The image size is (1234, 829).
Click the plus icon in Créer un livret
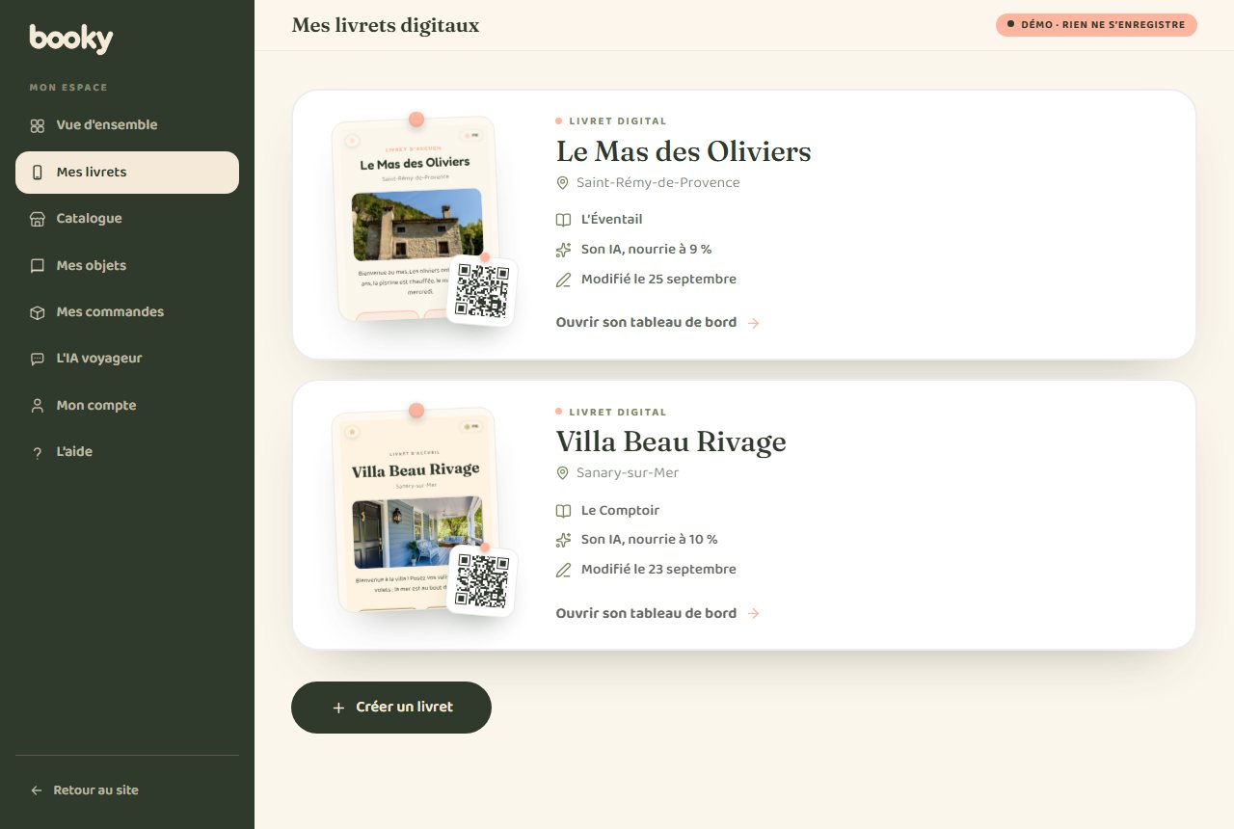[x=338, y=708]
